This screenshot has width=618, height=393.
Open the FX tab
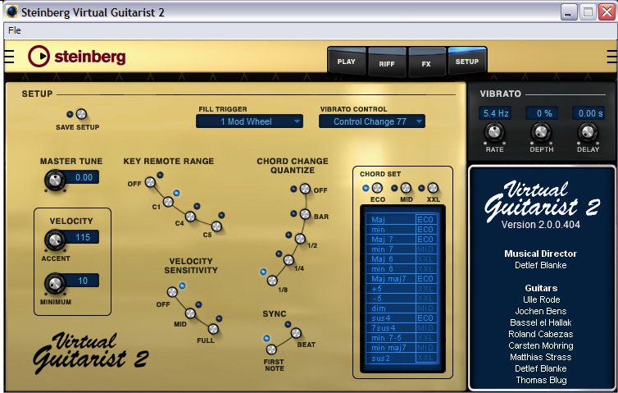pyautogui.click(x=426, y=63)
